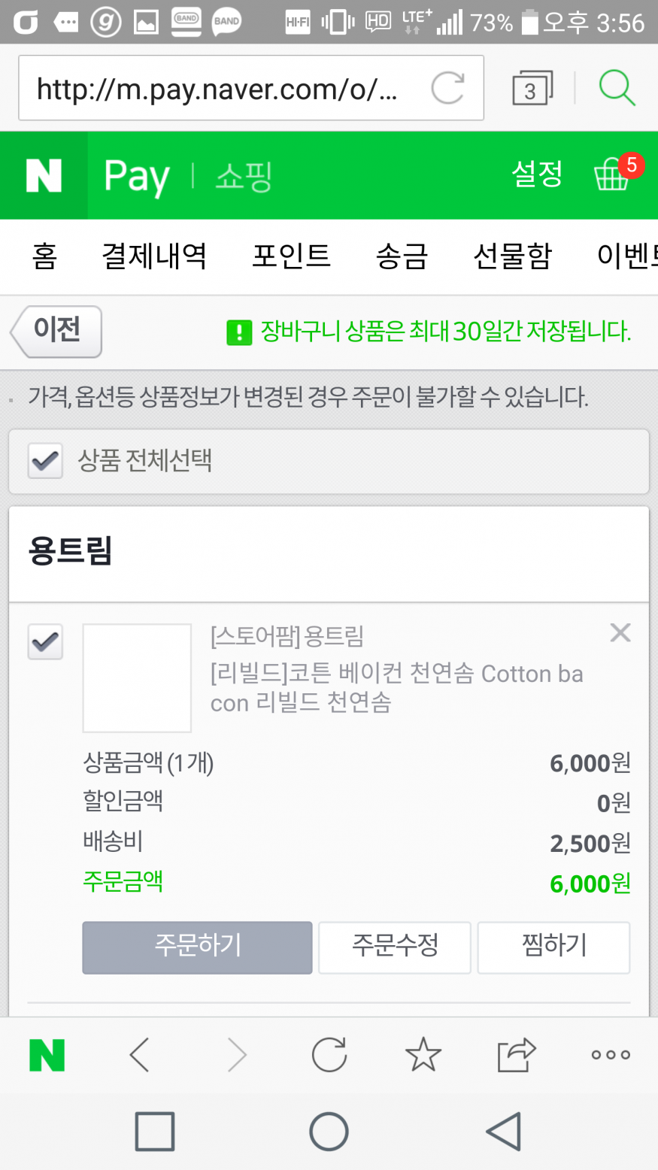Remove cart item with X button
Image resolution: width=658 pixels, height=1170 pixels.
click(x=620, y=633)
